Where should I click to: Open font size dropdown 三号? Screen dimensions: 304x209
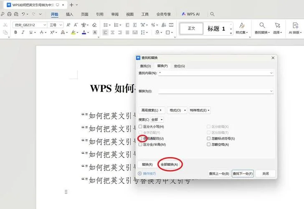pyautogui.click(x=61, y=25)
